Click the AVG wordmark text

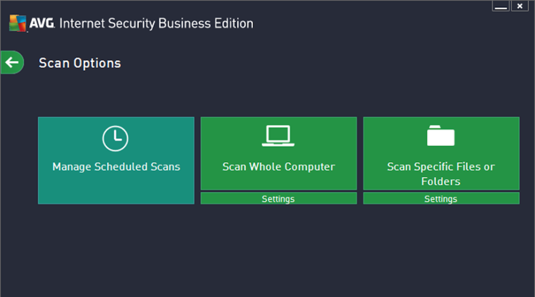click(x=42, y=23)
